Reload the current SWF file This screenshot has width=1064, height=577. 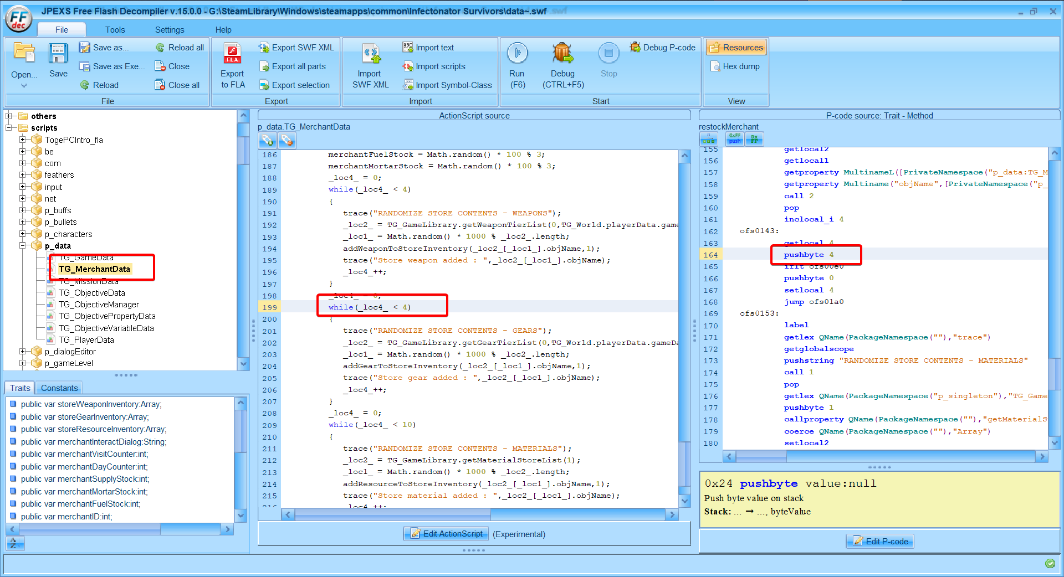(99, 85)
